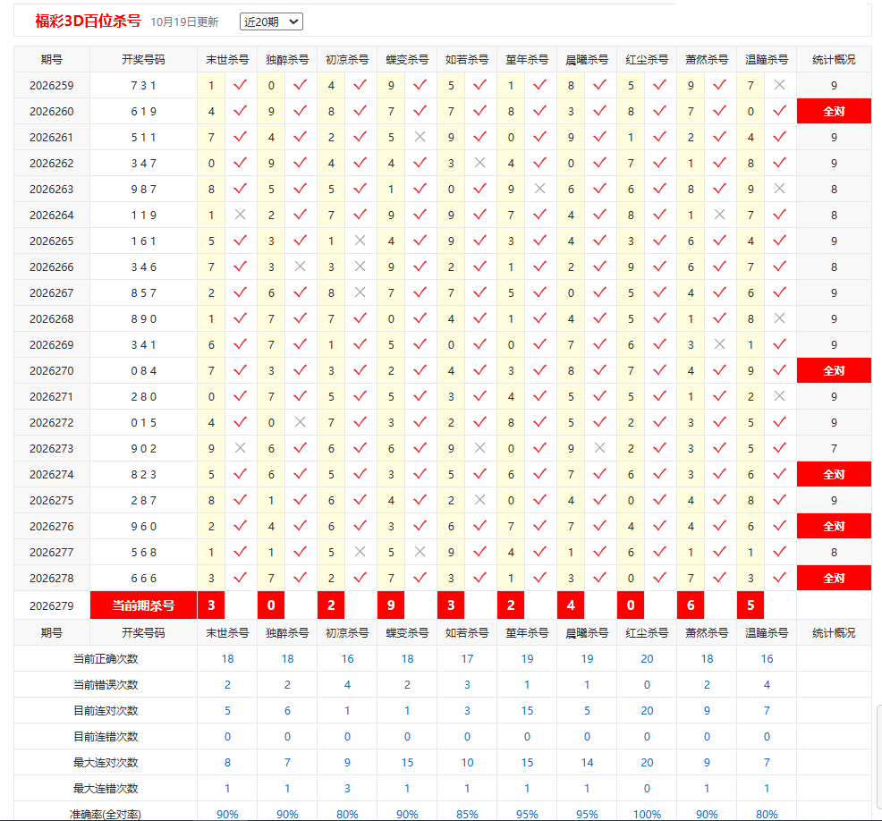
Task: Click the 全对 badge in row 2026274
Action: [834, 475]
